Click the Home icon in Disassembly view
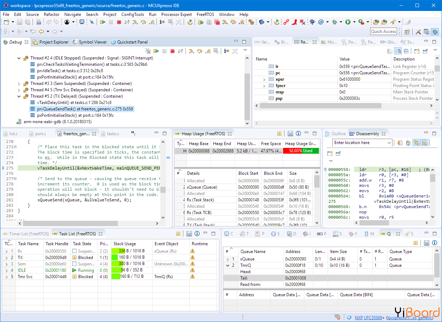 click(x=408, y=143)
